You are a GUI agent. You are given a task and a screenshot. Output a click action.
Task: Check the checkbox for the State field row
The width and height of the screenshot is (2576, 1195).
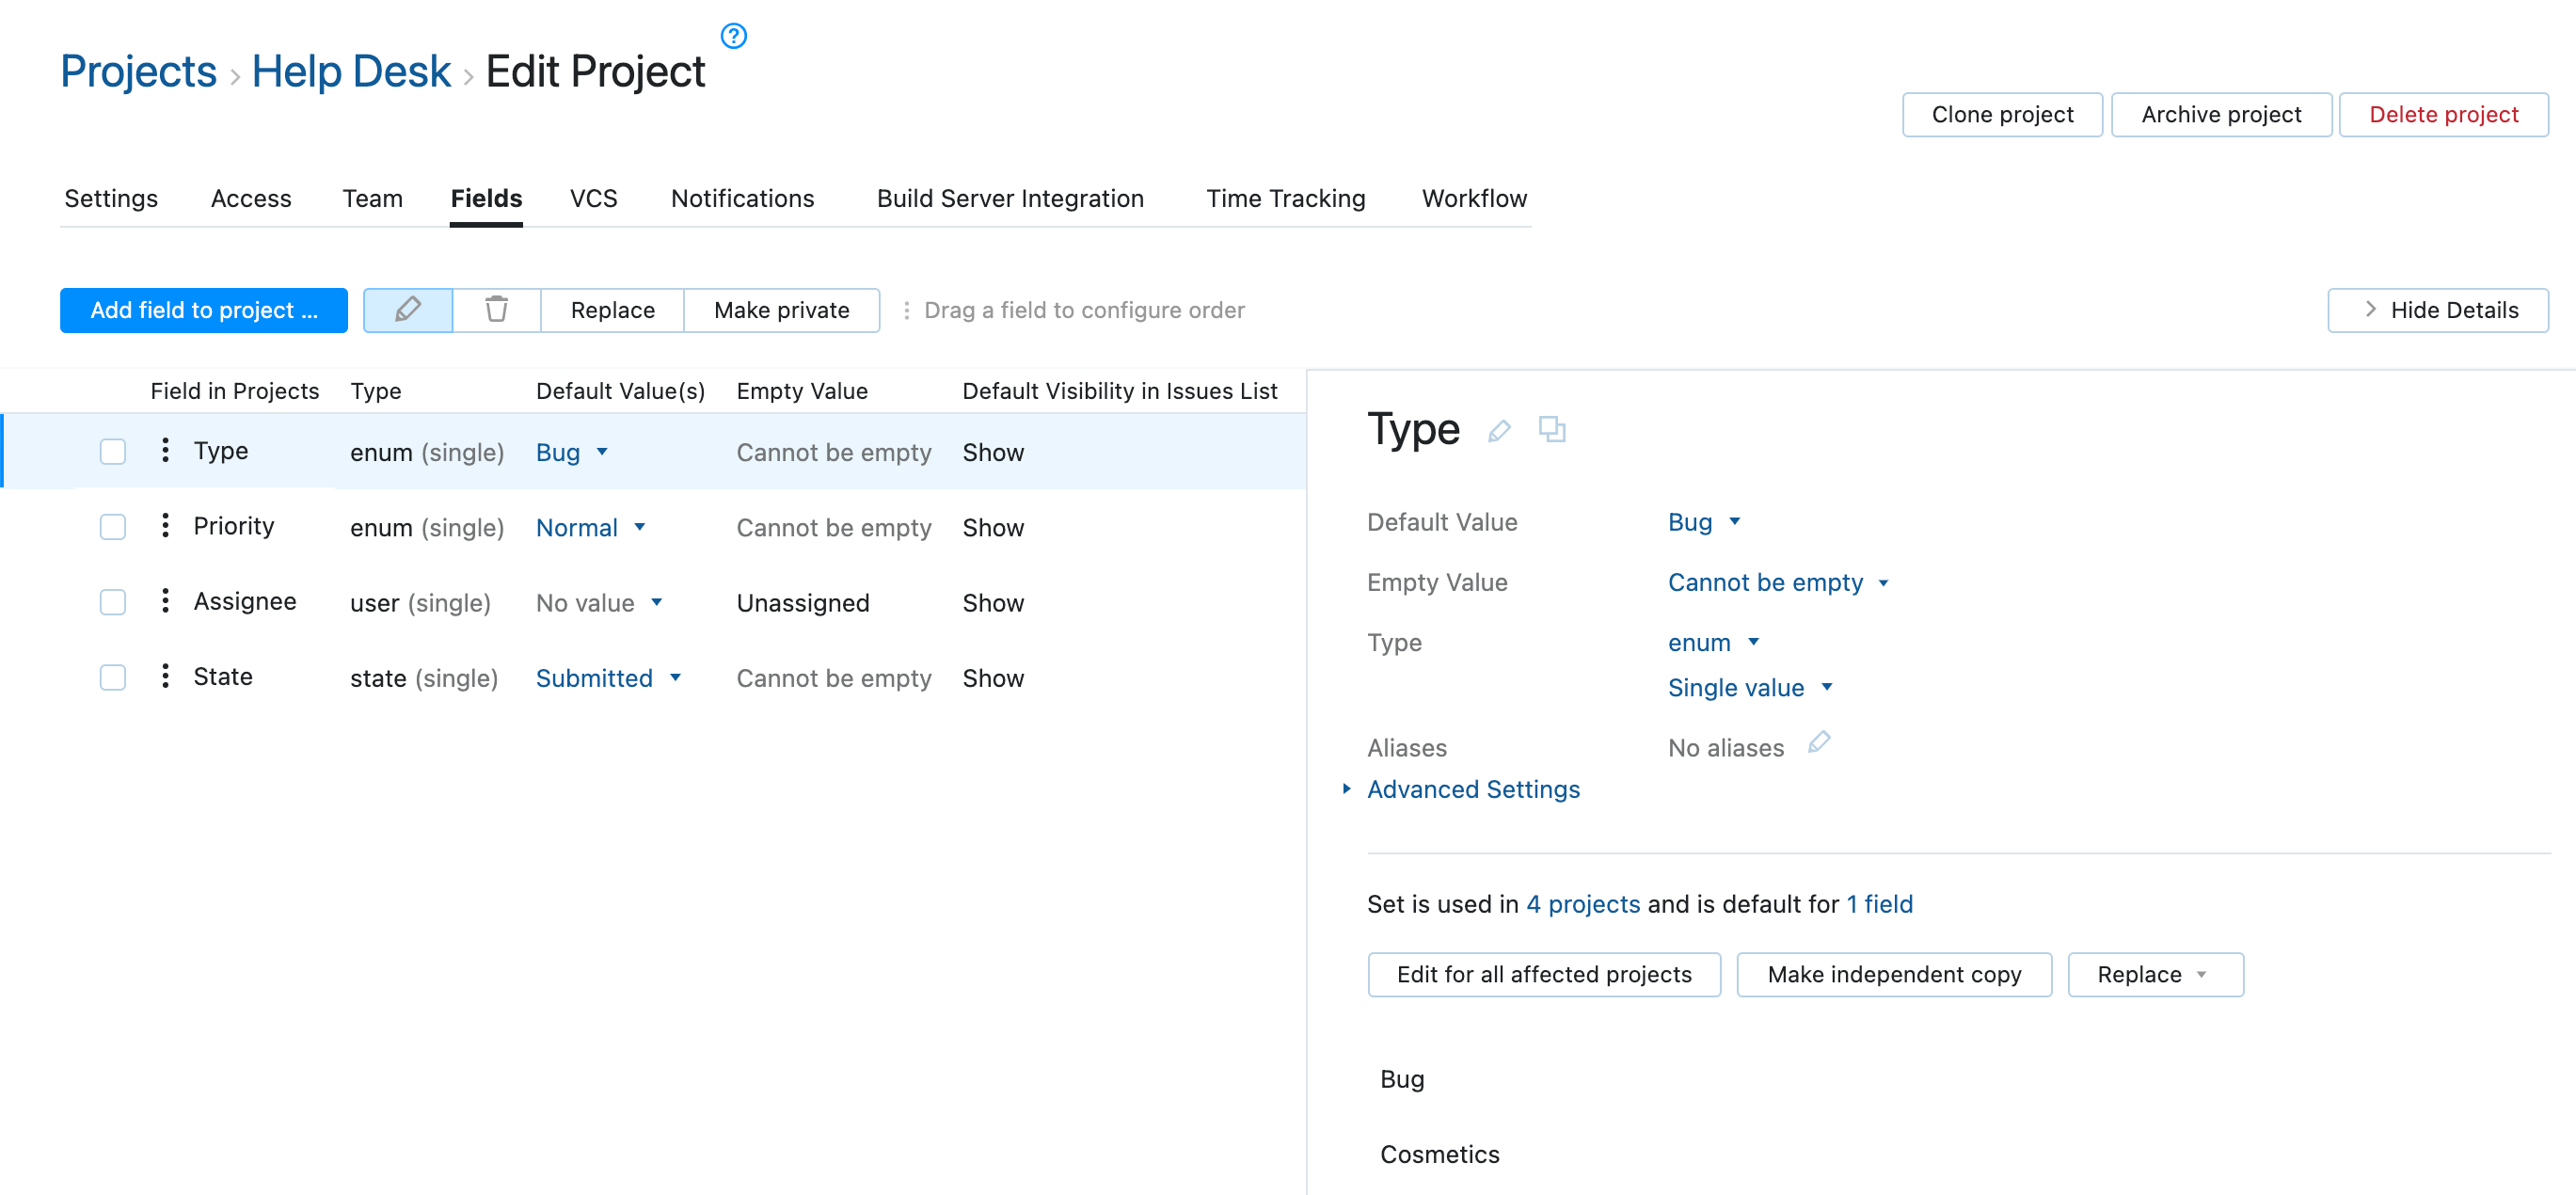click(x=112, y=676)
